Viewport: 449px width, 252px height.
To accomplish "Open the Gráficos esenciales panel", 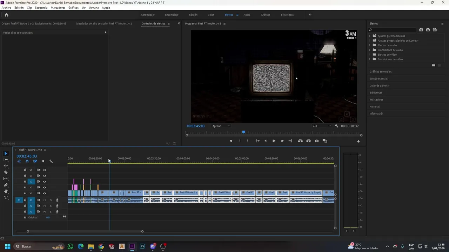I will (381, 72).
